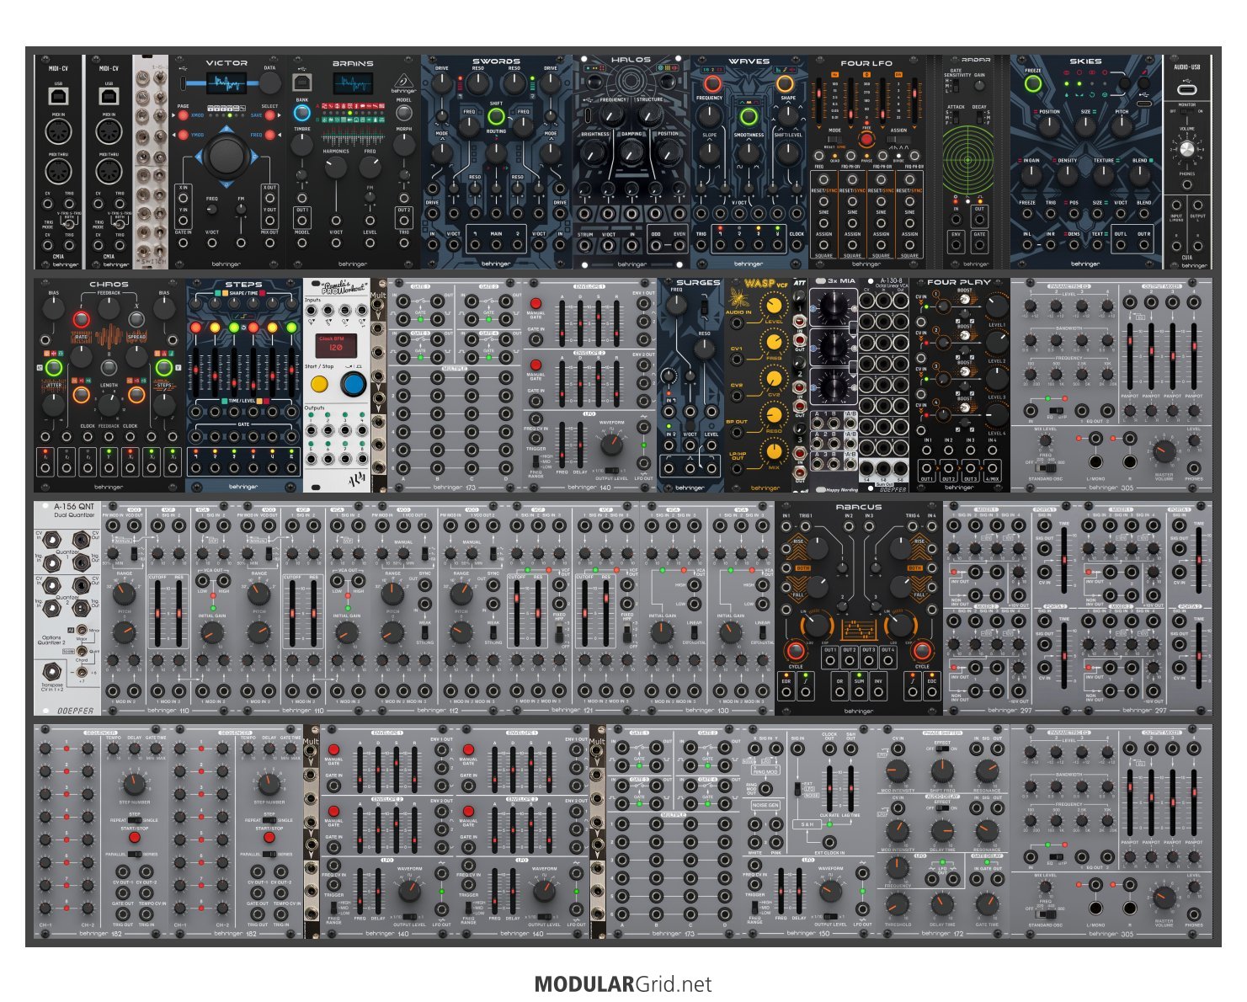Click the USB-C port on the Audio-USB module
Image resolution: width=1247 pixels, height=1002 pixels.
coord(1186,89)
